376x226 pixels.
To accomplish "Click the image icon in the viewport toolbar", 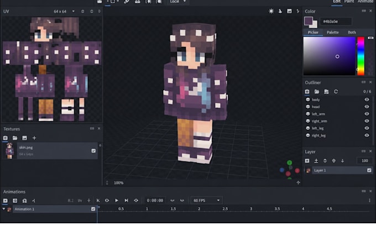I will pos(289,11).
